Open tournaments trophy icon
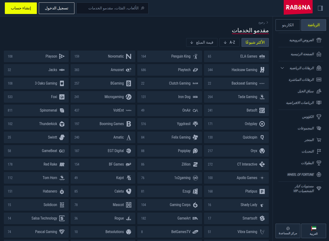This screenshot has height=241, width=329. 319,163
